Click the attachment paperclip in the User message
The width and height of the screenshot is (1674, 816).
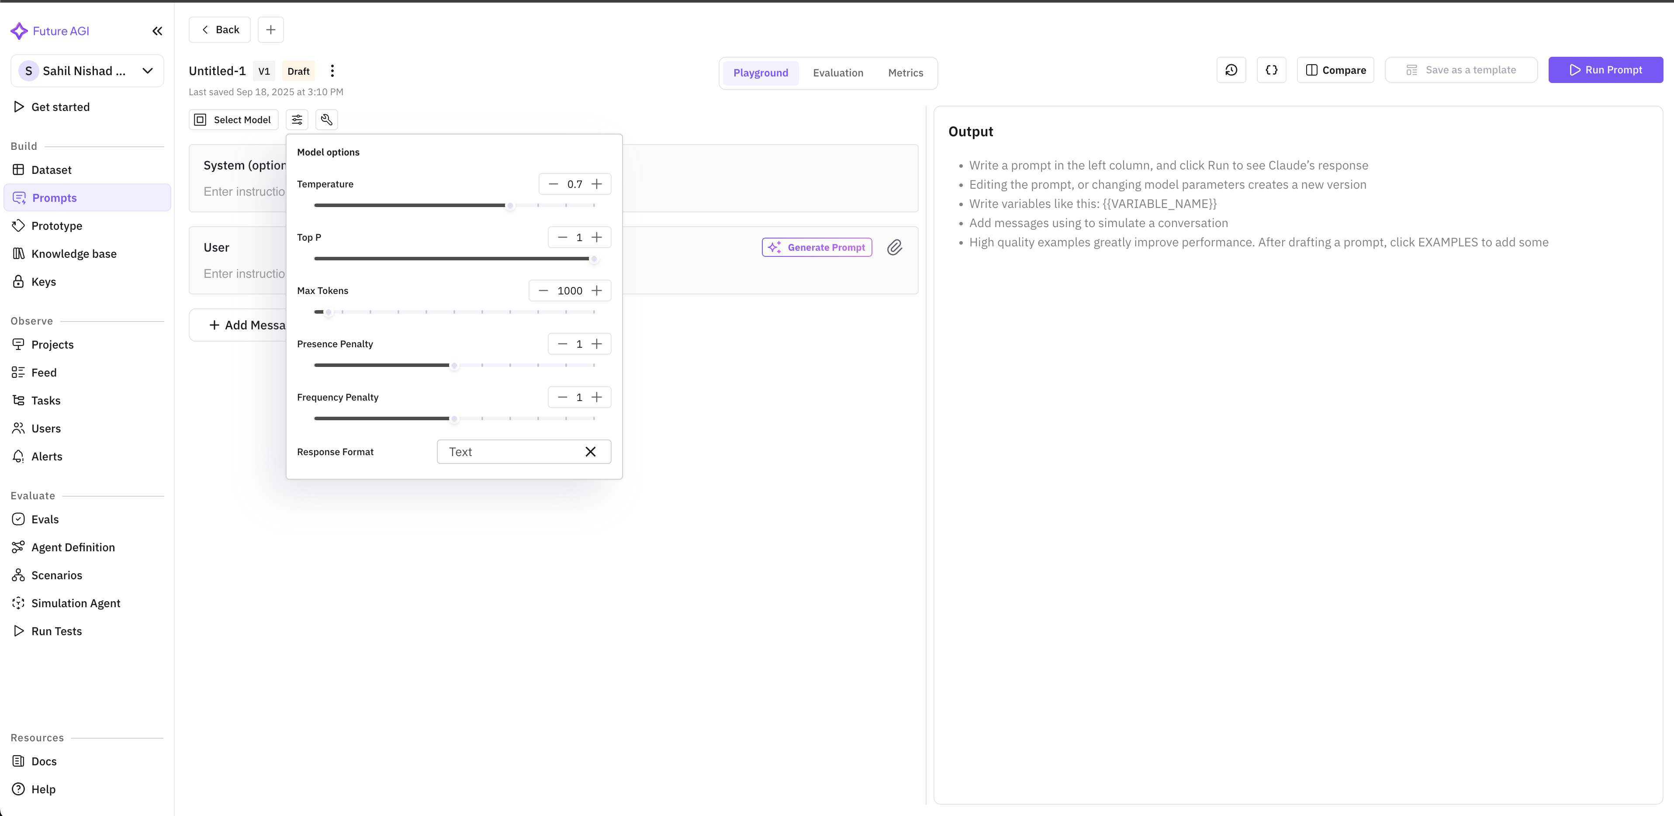[895, 248]
